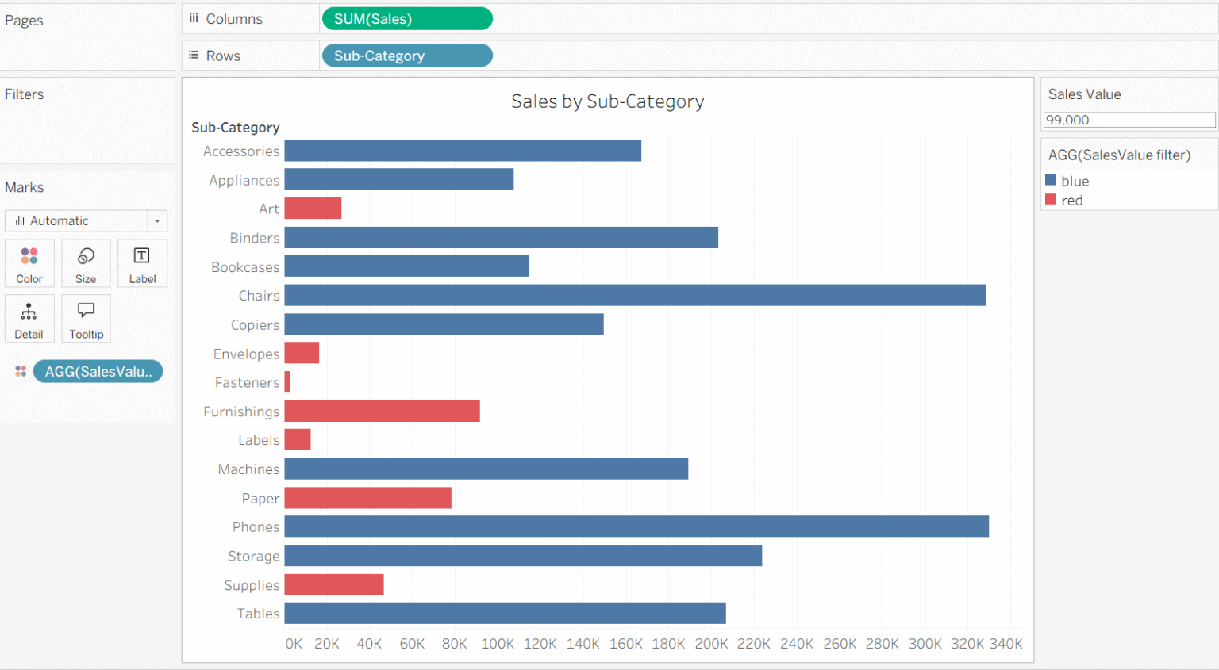Click the Rows shelf icon
Viewport: 1219px width, 670px height.
(193, 55)
